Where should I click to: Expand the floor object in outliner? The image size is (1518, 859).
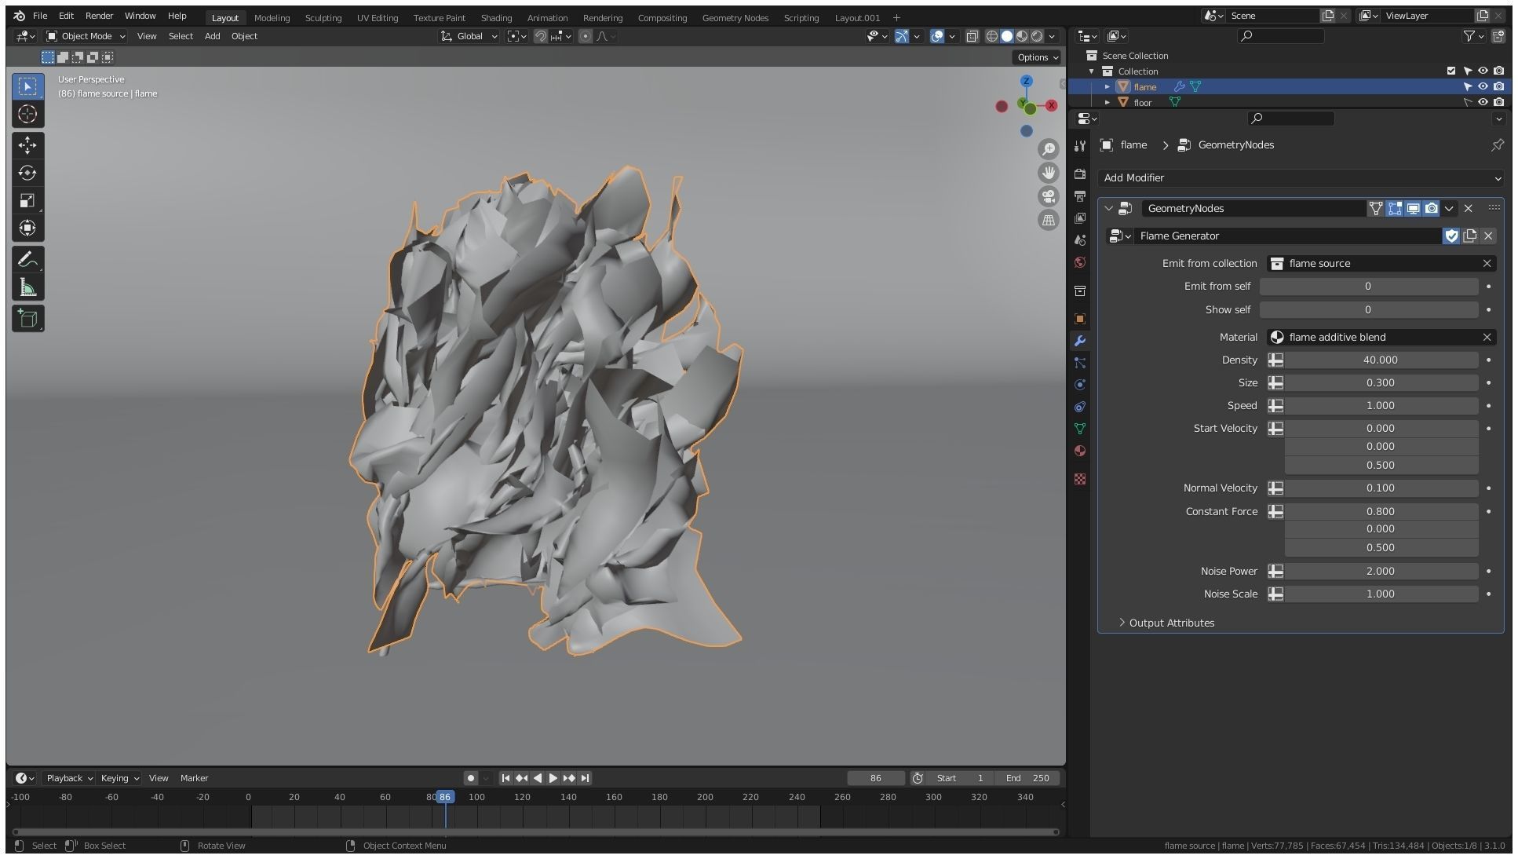pos(1107,102)
